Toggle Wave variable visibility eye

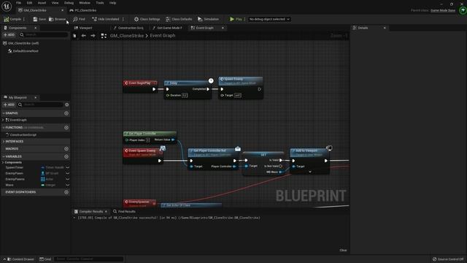68,185
